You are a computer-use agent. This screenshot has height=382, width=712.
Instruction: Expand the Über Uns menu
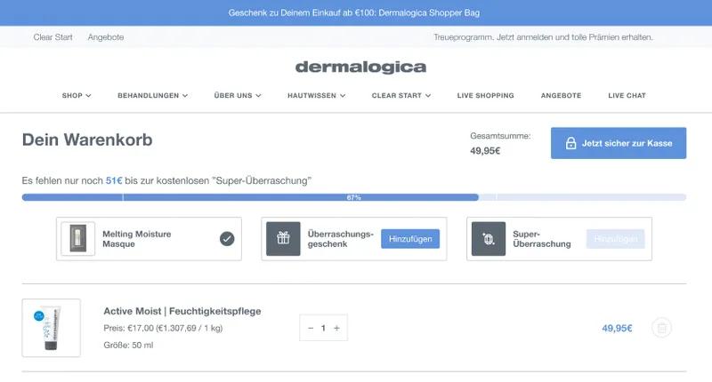(238, 96)
